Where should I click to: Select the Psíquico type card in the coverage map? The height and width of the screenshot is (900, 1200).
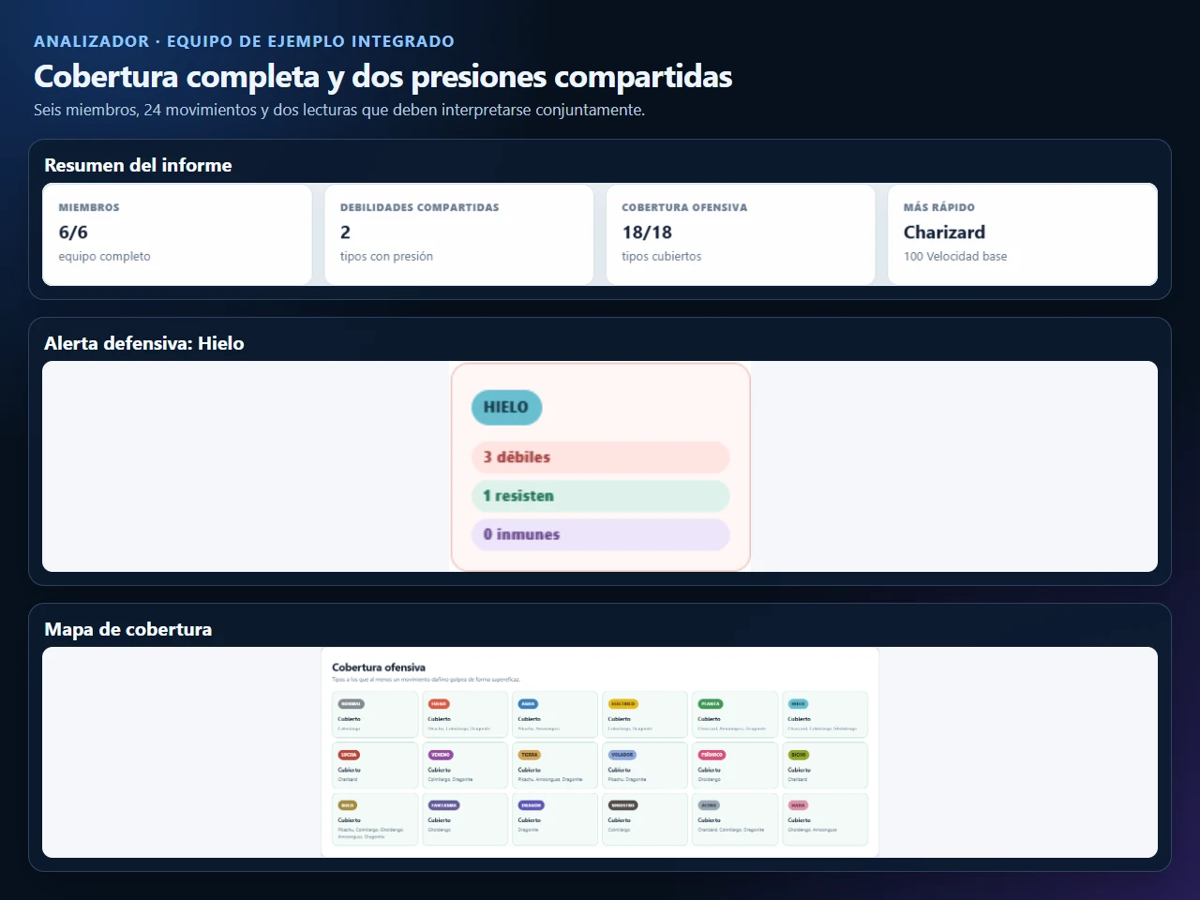pyautogui.click(x=735, y=766)
